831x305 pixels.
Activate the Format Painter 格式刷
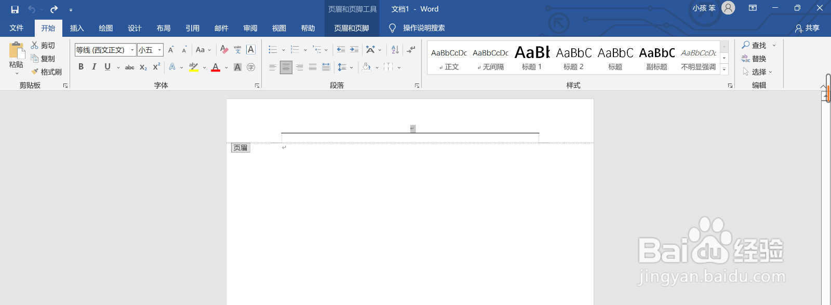46,72
